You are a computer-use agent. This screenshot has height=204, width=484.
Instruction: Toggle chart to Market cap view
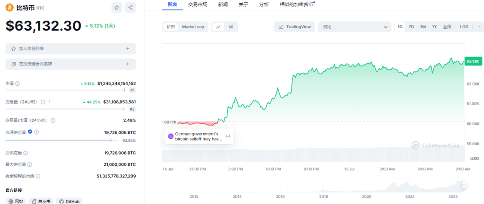(193, 27)
